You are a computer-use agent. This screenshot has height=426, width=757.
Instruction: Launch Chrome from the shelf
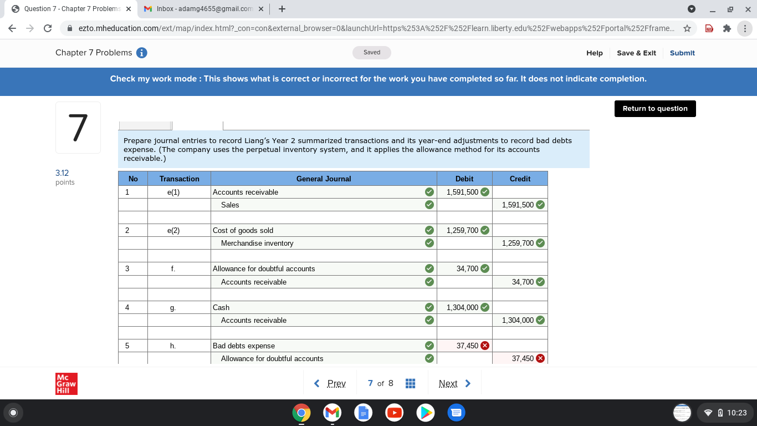(x=301, y=413)
